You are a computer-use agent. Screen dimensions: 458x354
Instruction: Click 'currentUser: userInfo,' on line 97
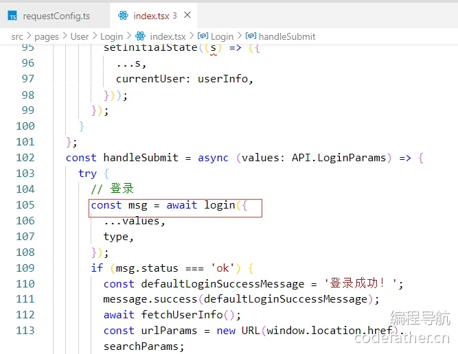click(185, 79)
